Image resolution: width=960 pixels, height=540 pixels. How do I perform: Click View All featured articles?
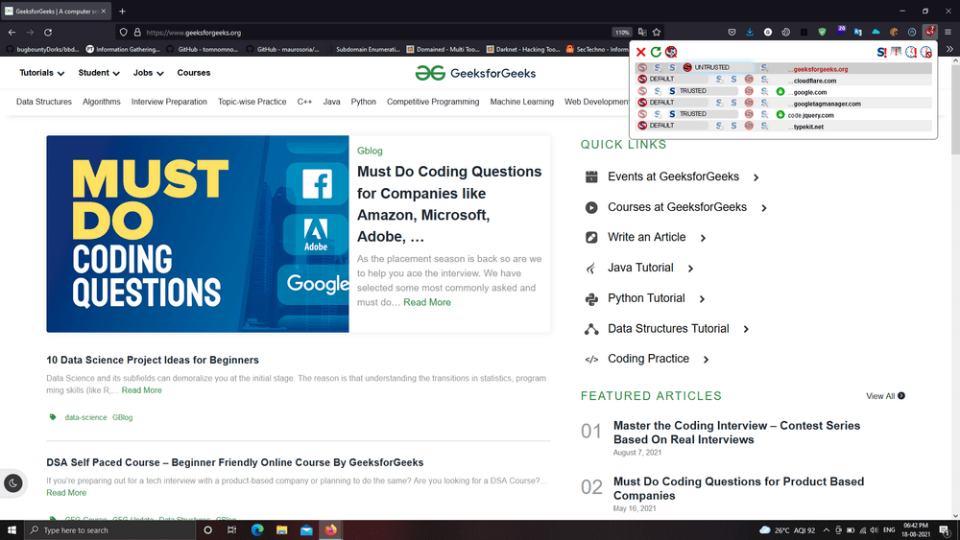885,396
